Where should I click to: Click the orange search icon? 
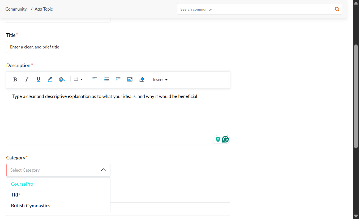(337, 9)
